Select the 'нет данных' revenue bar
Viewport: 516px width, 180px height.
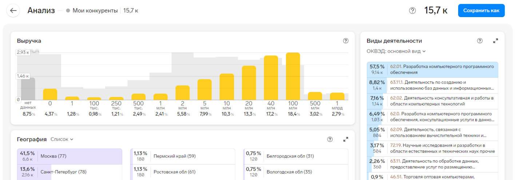click(28, 89)
